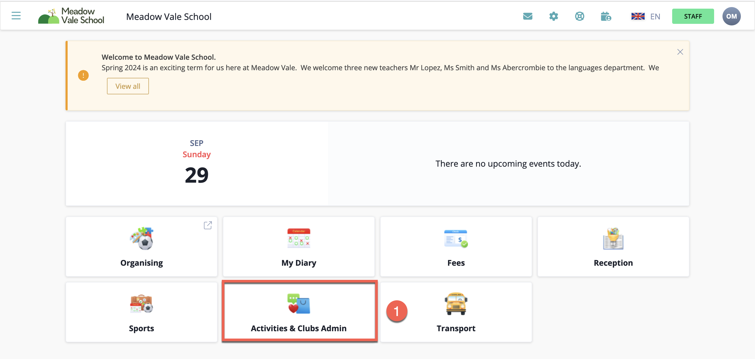Click the orange exclamation alert icon
Viewport: 755px width, 359px height.
(83, 76)
